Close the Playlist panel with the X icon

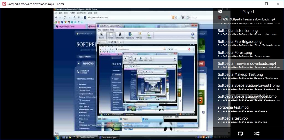220,11
